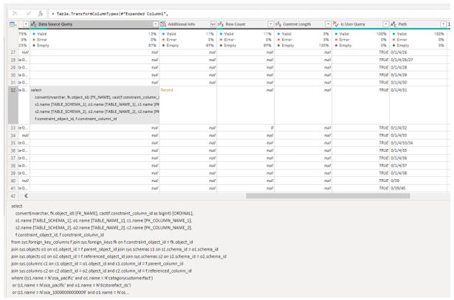Click the Is User Query data type icon

pyautogui.click(x=334, y=25)
